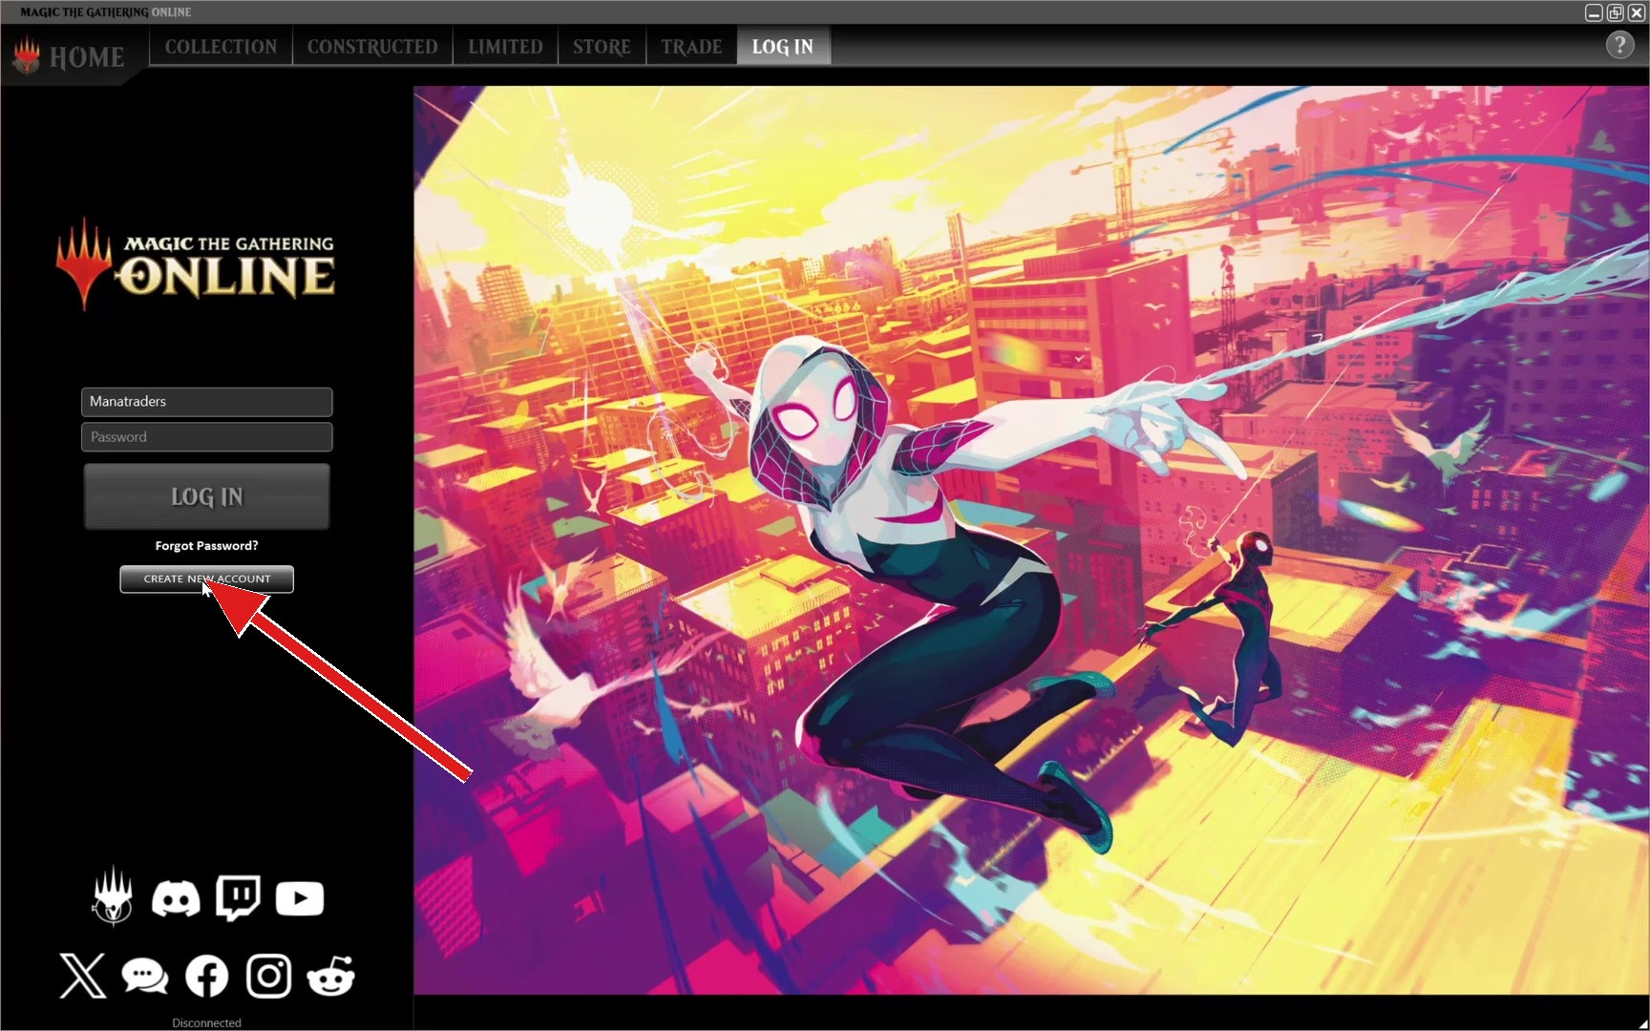
Task: Click the help question mark icon
Action: coord(1619,45)
